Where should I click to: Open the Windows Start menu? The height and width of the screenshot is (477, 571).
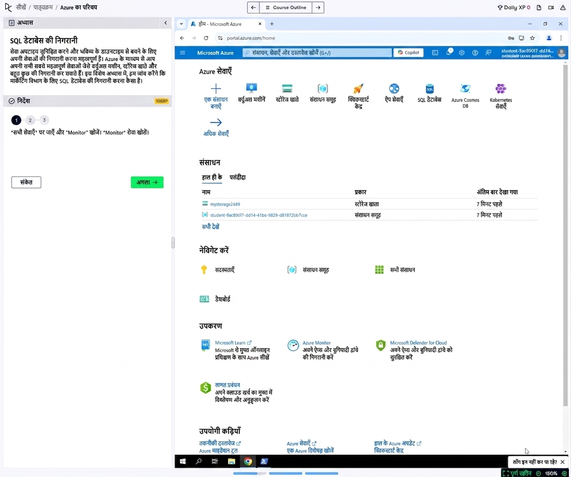[183, 461]
